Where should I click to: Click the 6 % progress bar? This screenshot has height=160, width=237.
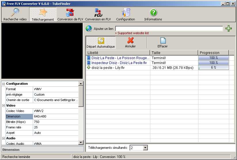213,68
